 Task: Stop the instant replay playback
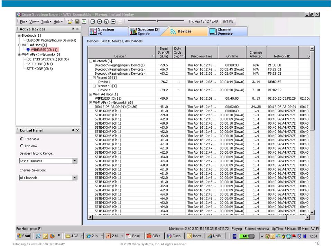(x=100, y=21)
